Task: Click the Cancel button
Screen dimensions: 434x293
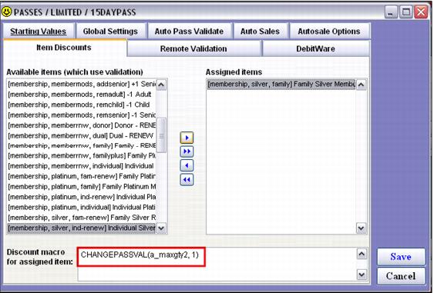Action: (x=401, y=276)
